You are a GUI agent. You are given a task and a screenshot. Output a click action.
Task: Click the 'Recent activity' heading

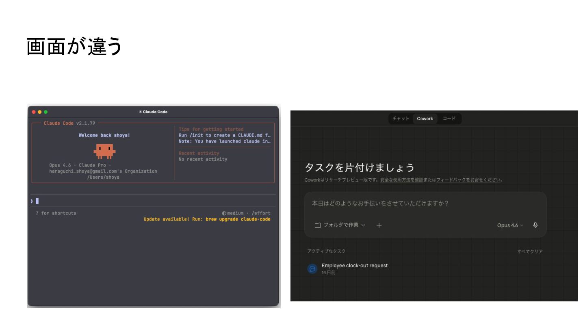(x=199, y=153)
